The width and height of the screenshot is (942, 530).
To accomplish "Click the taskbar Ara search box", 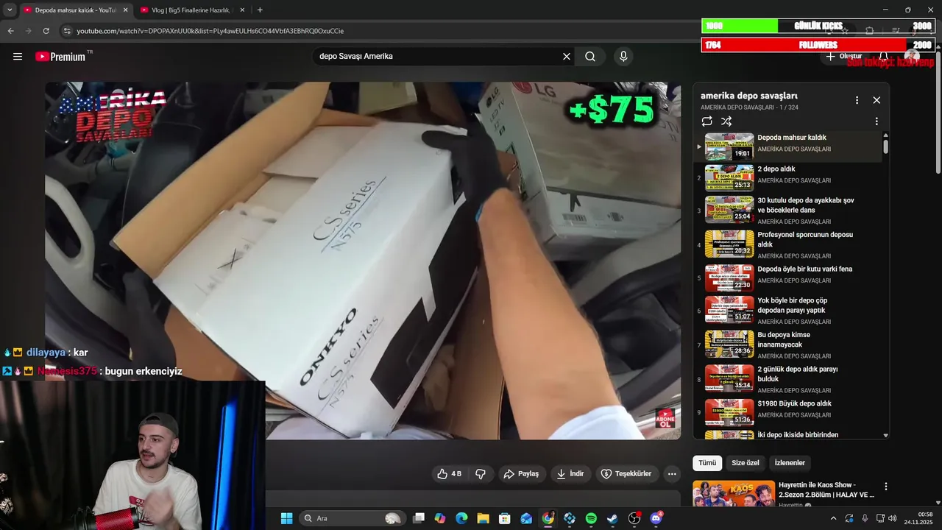I will click(x=352, y=518).
